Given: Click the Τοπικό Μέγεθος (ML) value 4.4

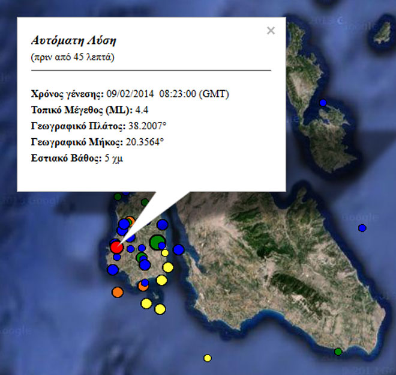Looking at the screenshot, I should coord(142,110).
